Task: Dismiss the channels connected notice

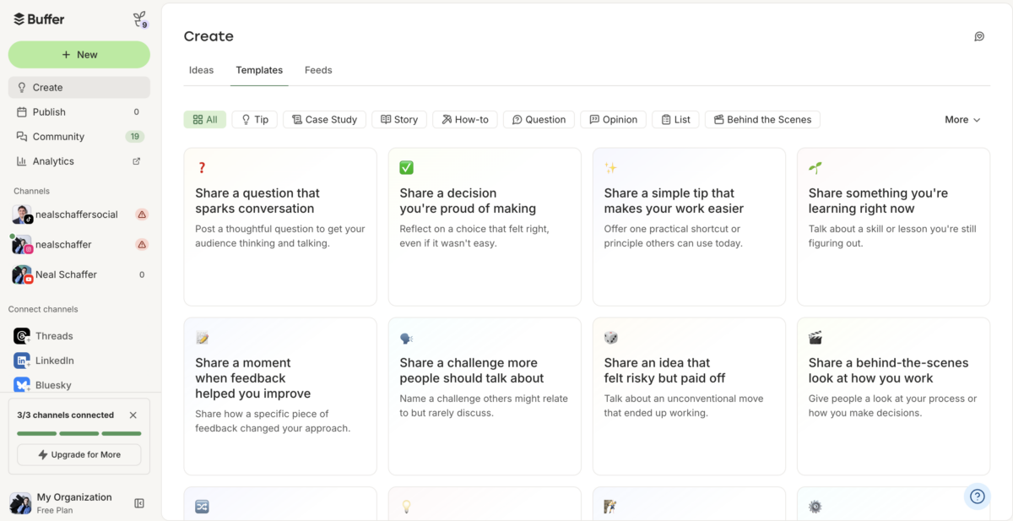Action: [x=133, y=415]
